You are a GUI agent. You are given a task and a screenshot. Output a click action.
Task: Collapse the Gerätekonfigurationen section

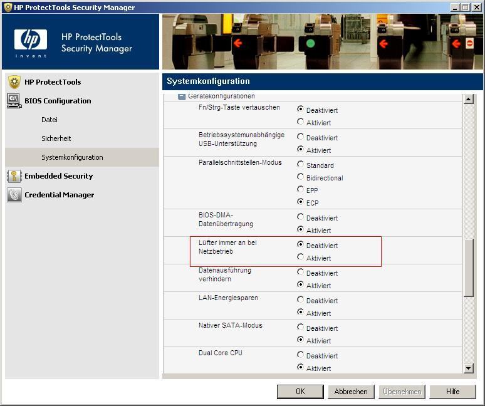[182, 96]
